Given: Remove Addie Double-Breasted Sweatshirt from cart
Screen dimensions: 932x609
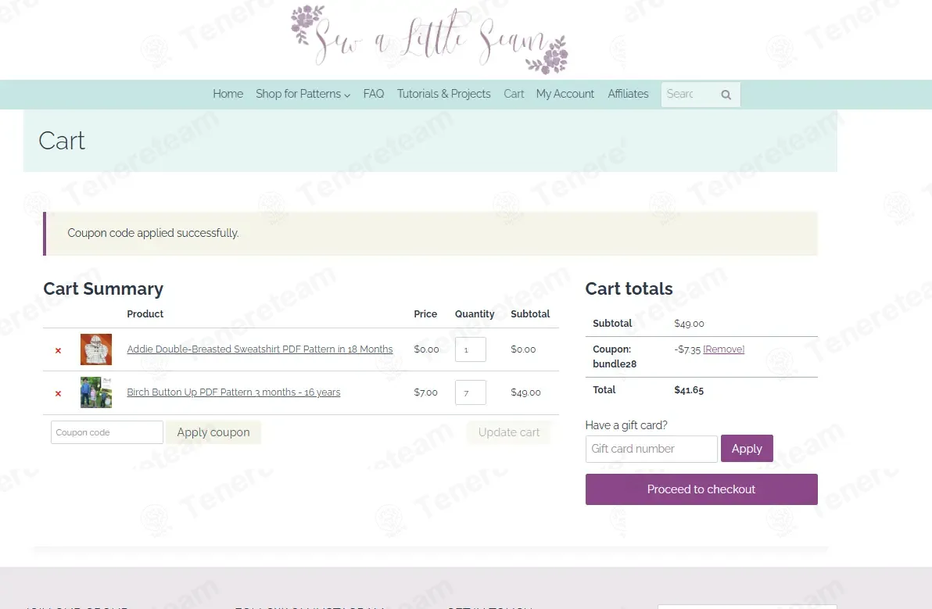Looking at the screenshot, I should pos(58,350).
